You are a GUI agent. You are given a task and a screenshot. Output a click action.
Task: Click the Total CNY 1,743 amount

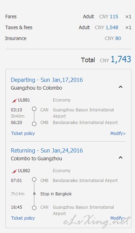(115, 59)
